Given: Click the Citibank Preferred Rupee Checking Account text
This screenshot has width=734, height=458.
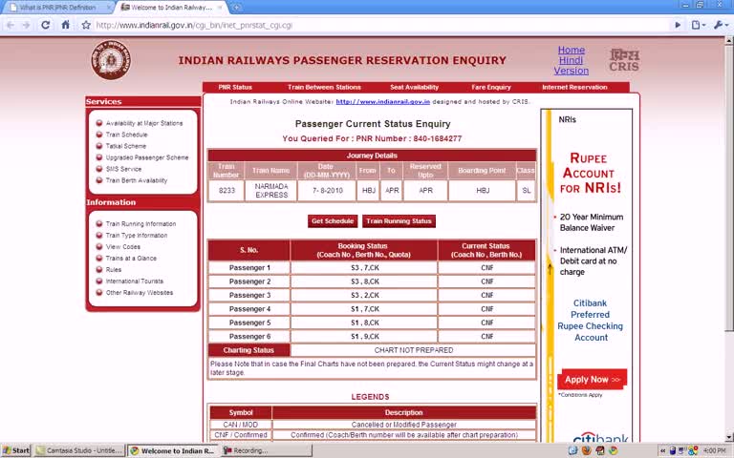Looking at the screenshot, I should (590, 321).
